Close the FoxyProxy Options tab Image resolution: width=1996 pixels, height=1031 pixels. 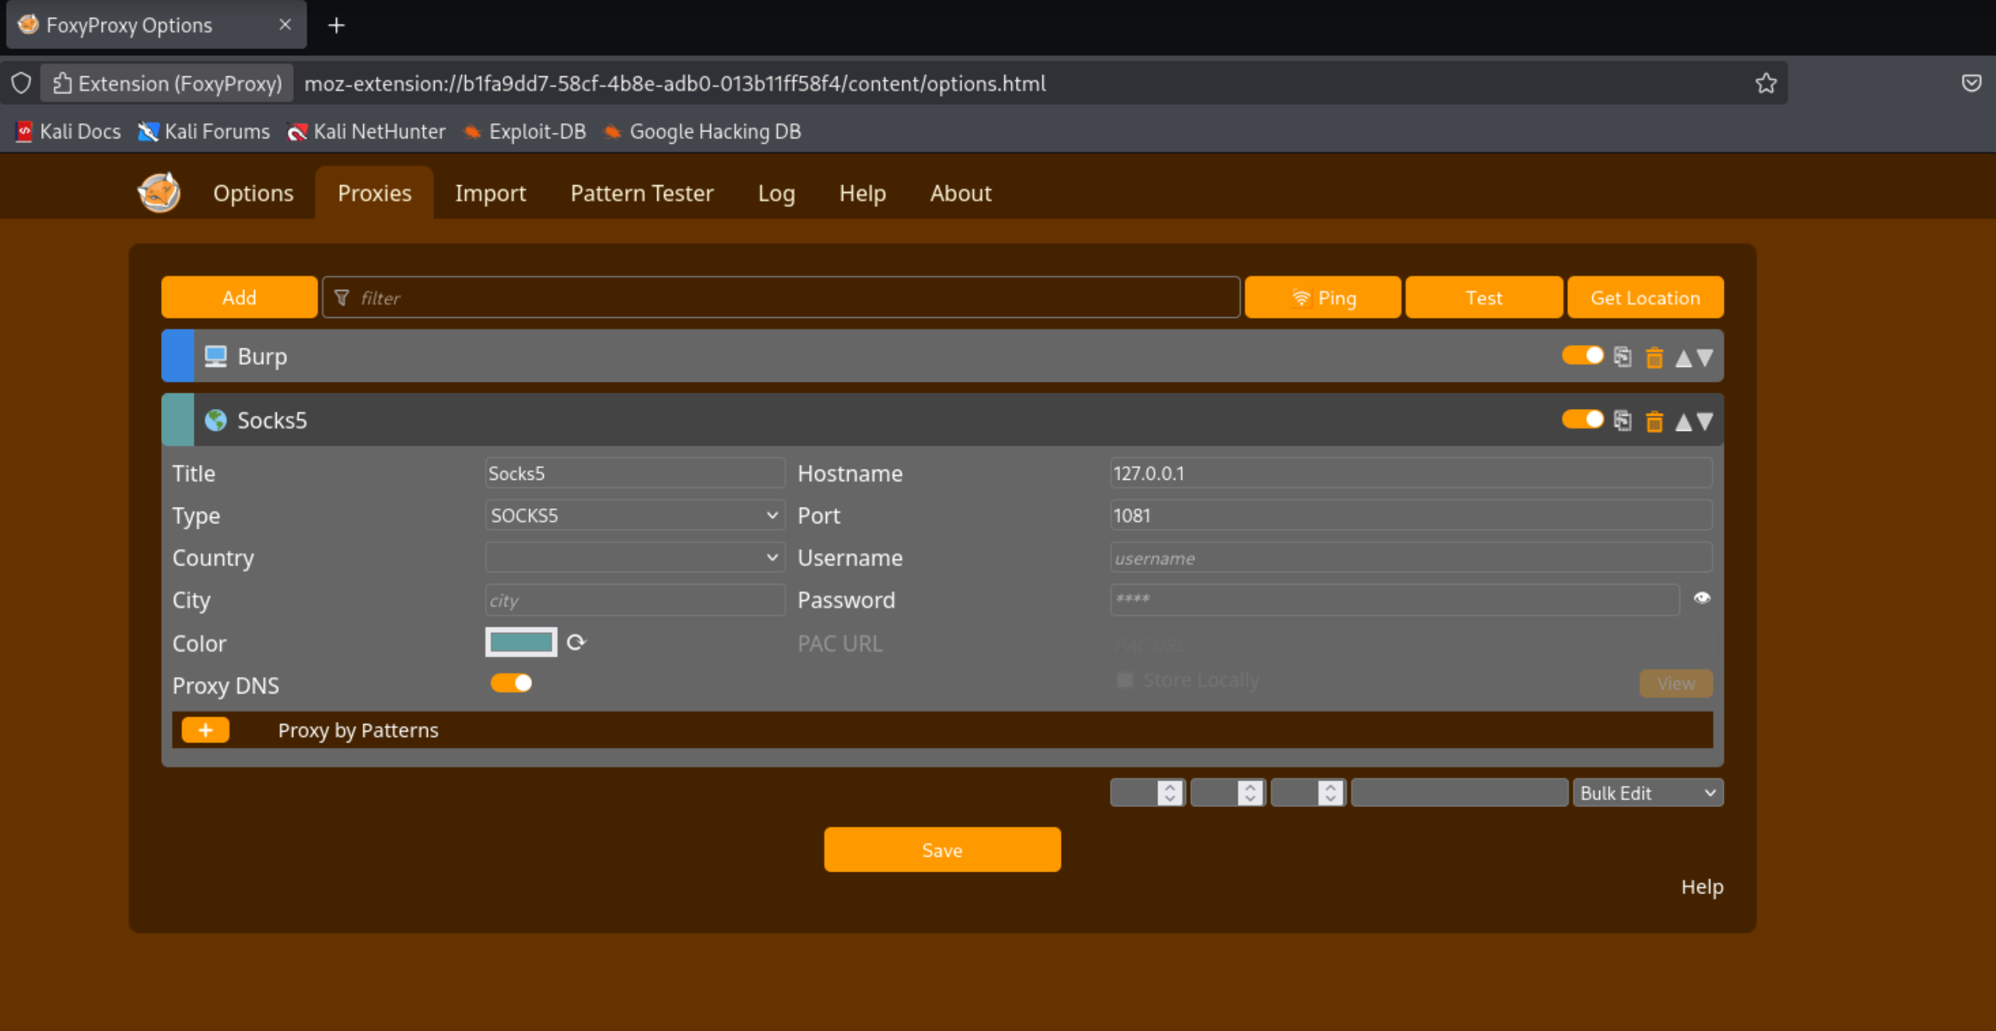coord(285,25)
